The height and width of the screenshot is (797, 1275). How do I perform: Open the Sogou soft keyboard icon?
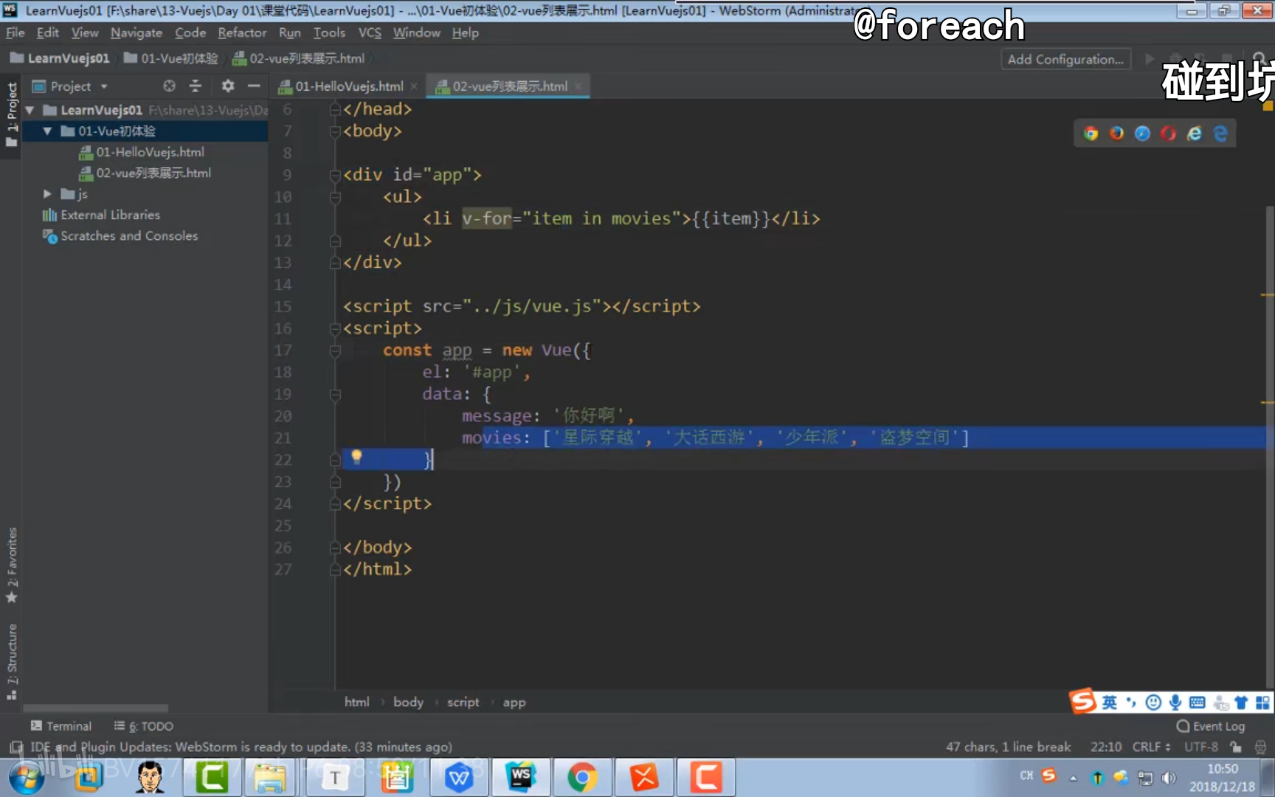tap(1197, 702)
